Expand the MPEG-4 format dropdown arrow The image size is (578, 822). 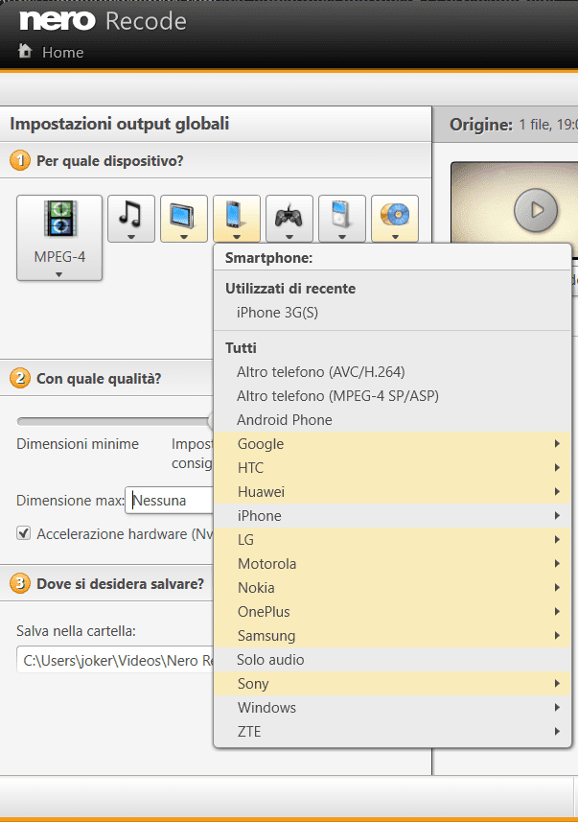click(x=59, y=274)
